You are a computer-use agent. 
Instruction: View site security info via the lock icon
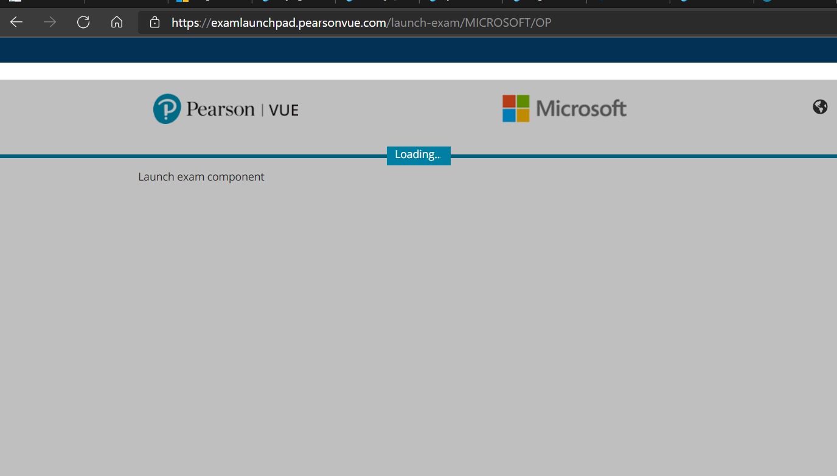155,22
